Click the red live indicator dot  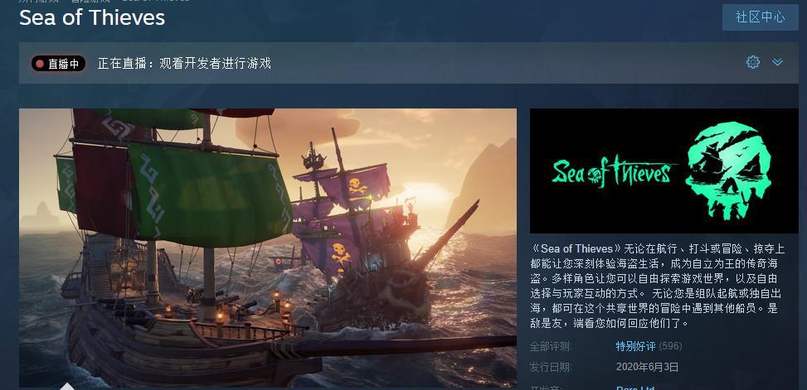(x=40, y=64)
